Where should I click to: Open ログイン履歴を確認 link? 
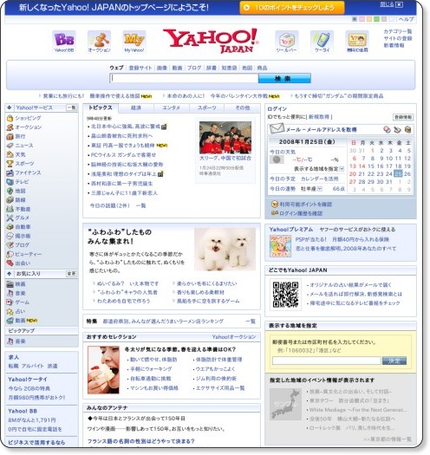click(x=301, y=213)
